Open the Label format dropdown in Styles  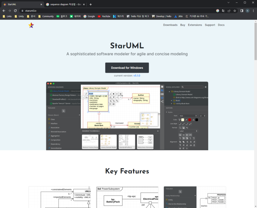[188, 131]
